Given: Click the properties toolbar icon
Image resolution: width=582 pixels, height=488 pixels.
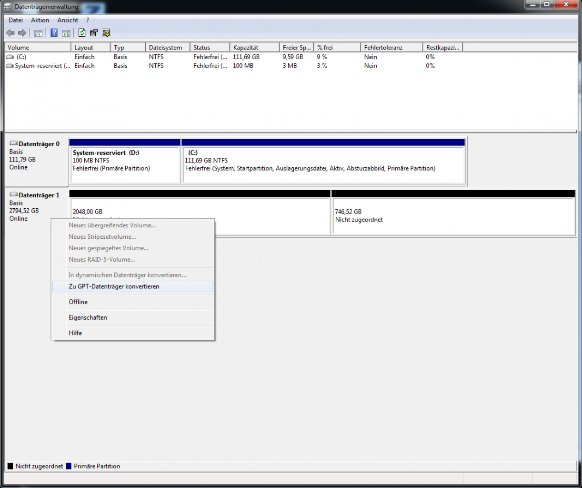Looking at the screenshot, I should click(94, 33).
